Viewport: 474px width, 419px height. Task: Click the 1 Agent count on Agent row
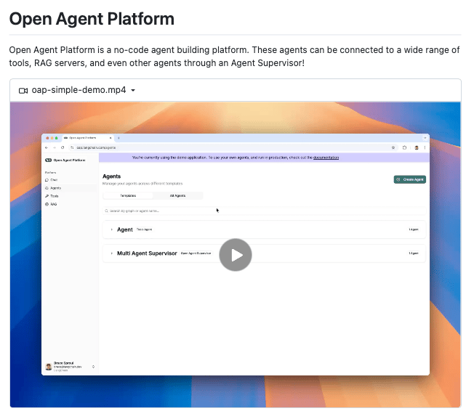tap(414, 229)
